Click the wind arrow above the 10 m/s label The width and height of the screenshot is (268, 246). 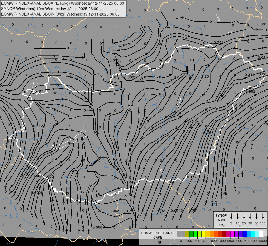click(x=237, y=216)
